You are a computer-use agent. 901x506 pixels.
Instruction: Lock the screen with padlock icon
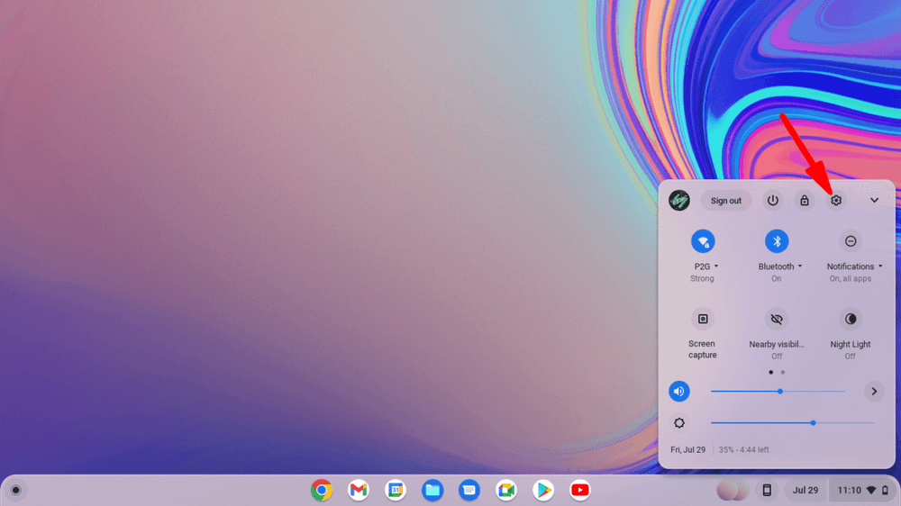pyautogui.click(x=805, y=201)
